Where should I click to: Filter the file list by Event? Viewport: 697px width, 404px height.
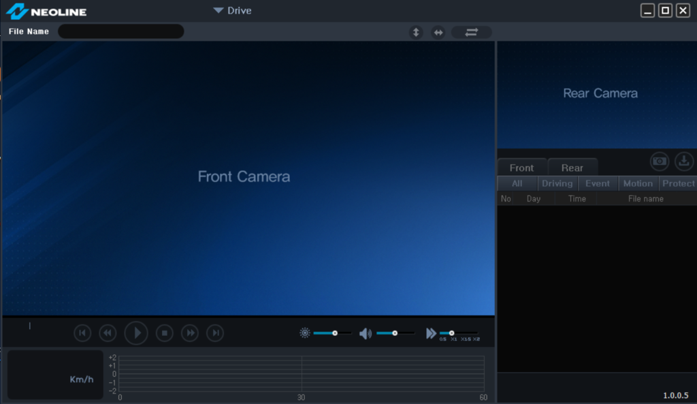point(598,183)
